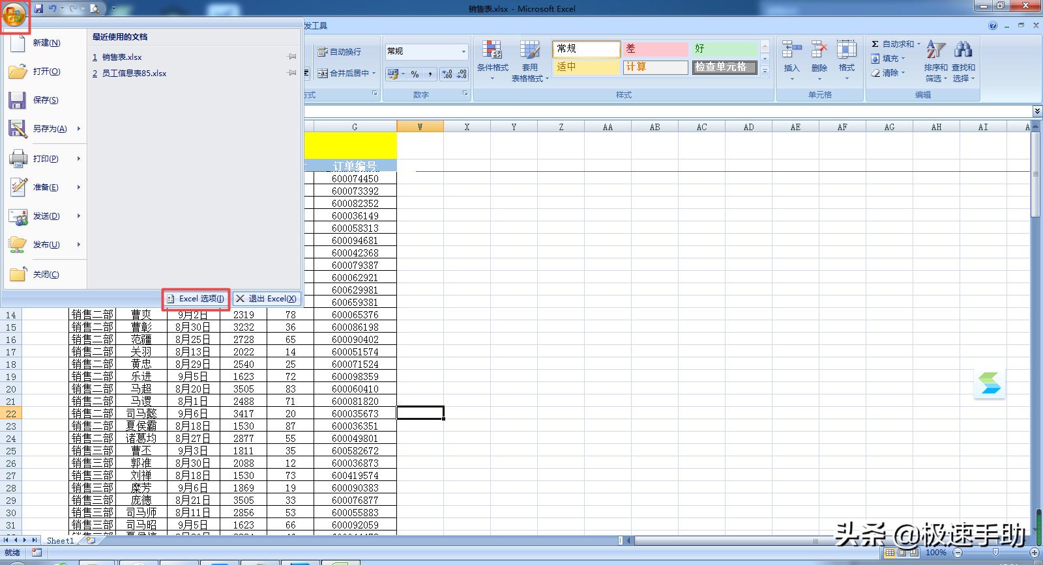This screenshot has height=565, width=1043.
Task: Open 套用表格格式 table styles
Action: pyautogui.click(x=530, y=61)
